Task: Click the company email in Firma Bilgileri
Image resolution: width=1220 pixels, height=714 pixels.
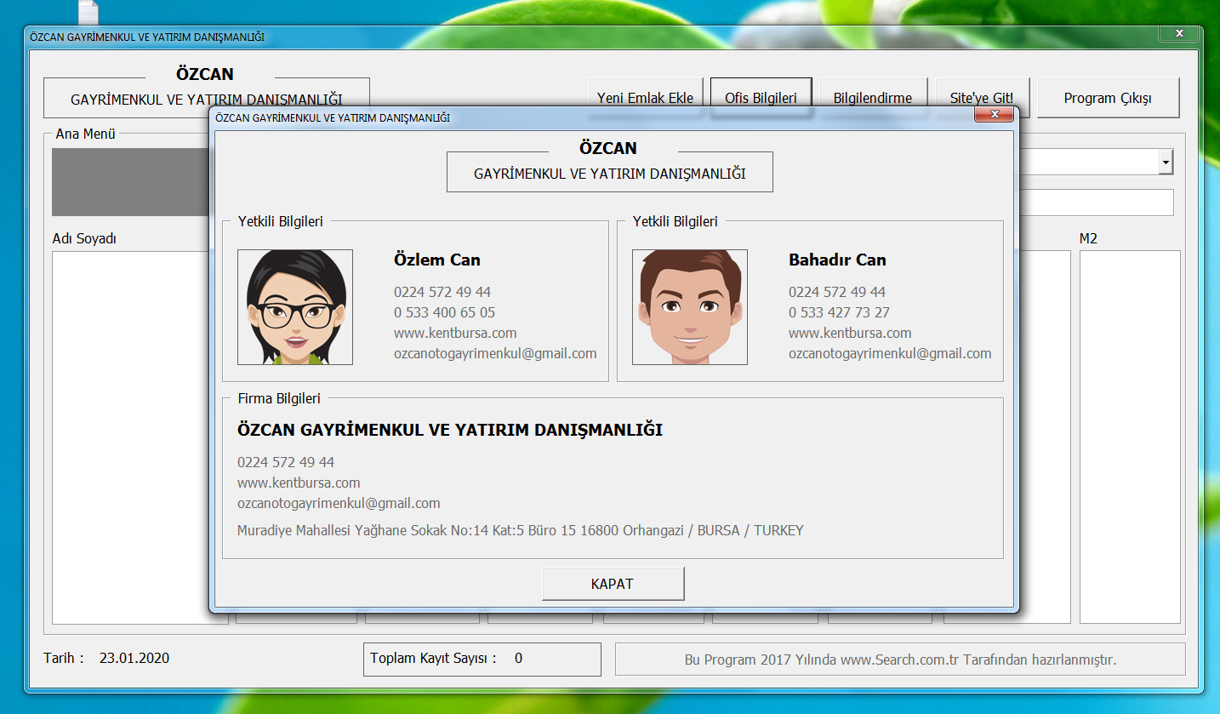Action: (x=339, y=503)
